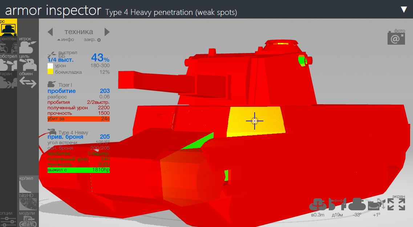Click the effective armor value 205
This screenshot has height=227, width=413.
pyautogui.click(x=105, y=137)
